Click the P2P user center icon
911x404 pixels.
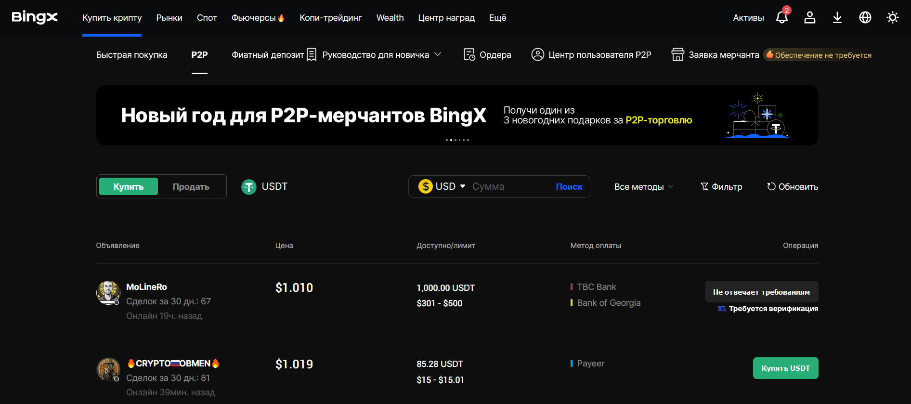tap(537, 54)
